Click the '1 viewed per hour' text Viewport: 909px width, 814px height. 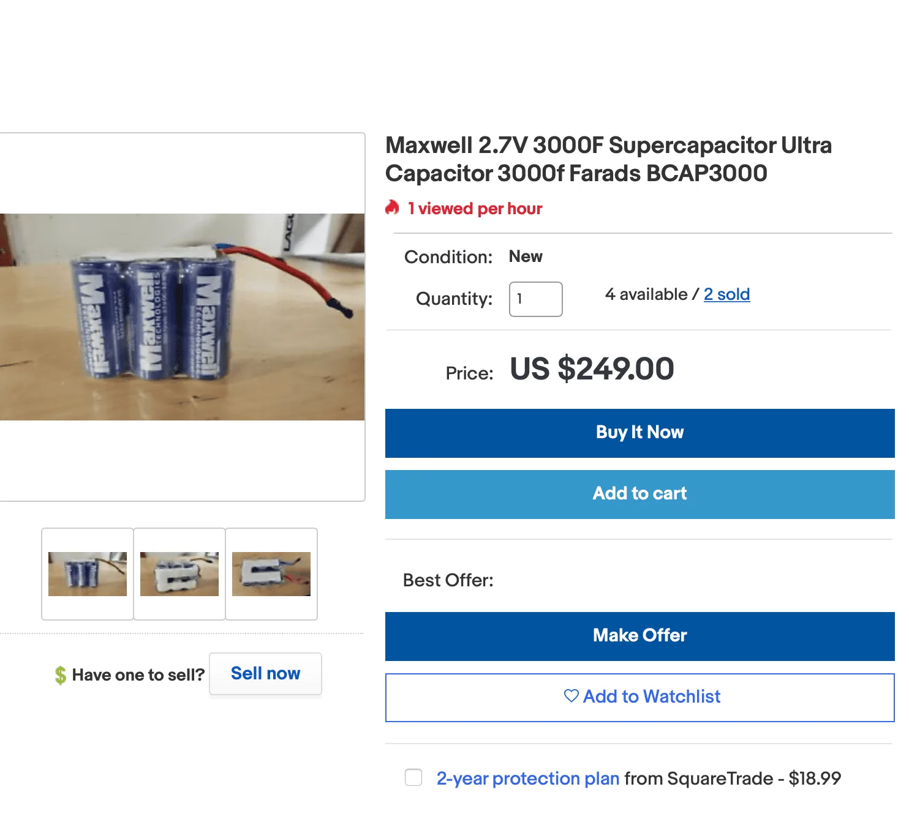coord(475,209)
